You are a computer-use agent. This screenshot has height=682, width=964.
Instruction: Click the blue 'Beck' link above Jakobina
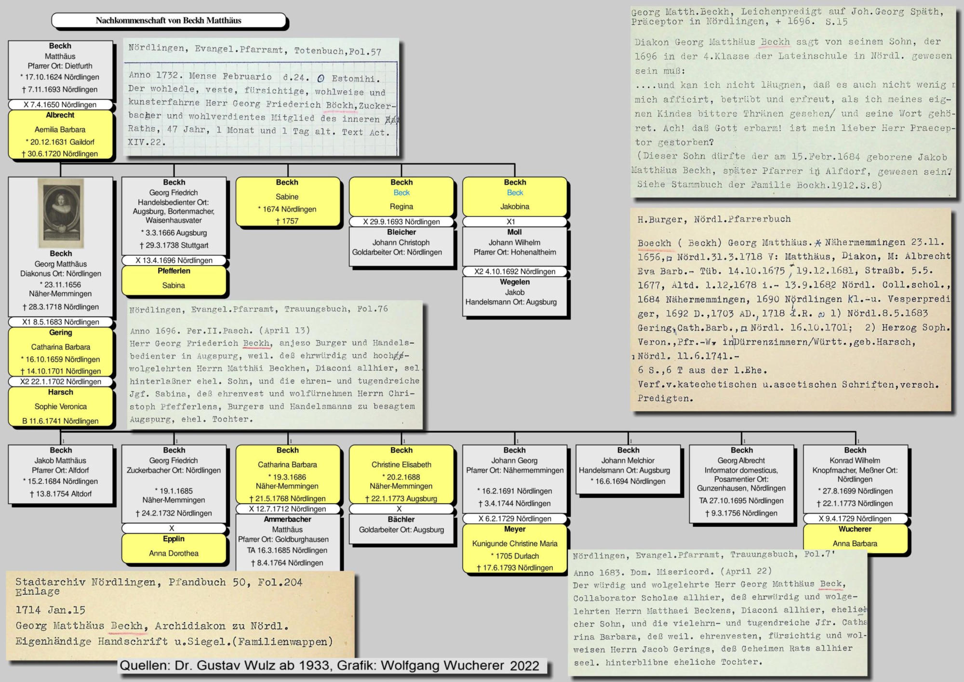(x=514, y=193)
